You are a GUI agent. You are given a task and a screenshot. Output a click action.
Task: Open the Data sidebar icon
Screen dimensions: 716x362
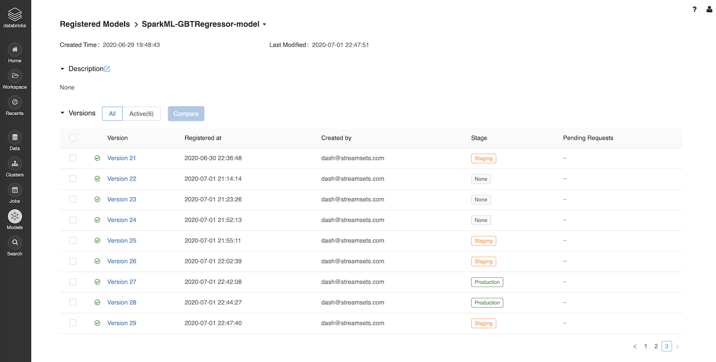coord(15,137)
